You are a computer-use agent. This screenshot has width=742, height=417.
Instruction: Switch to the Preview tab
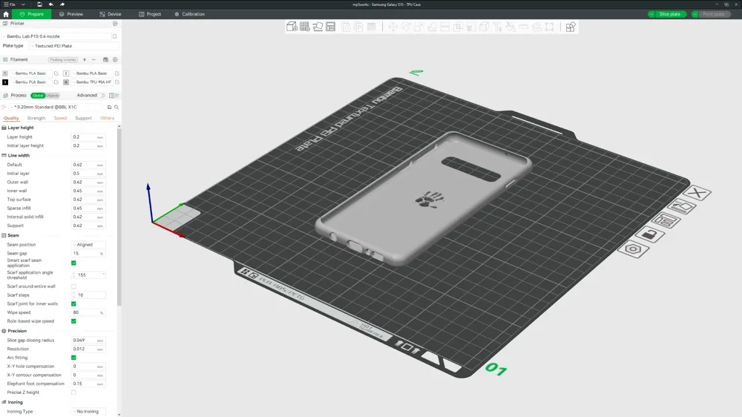pos(71,14)
